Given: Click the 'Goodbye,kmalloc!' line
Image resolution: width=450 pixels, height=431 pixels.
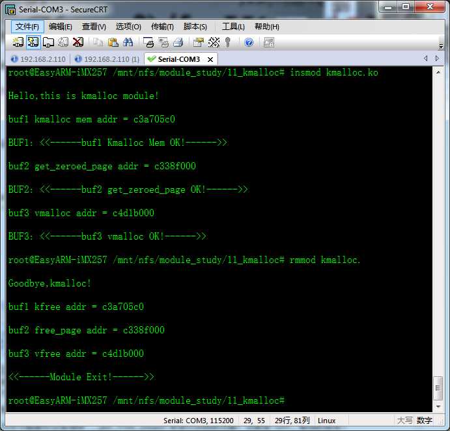Looking at the screenshot, I should click(x=49, y=283).
